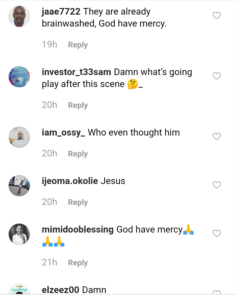Like iam_ossy_'s comment
The height and width of the screenshot is (295, 237).
click(x=216, y=136)
